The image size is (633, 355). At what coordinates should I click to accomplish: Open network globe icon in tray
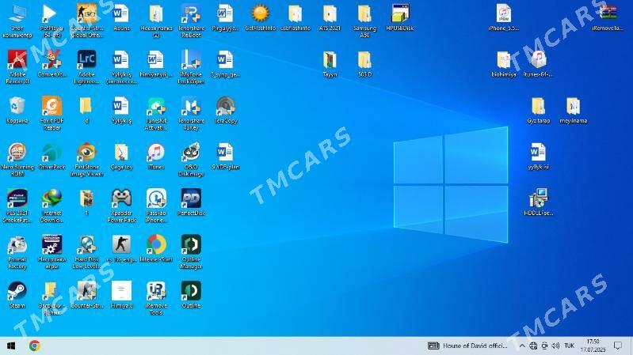(x=533, y=346)
